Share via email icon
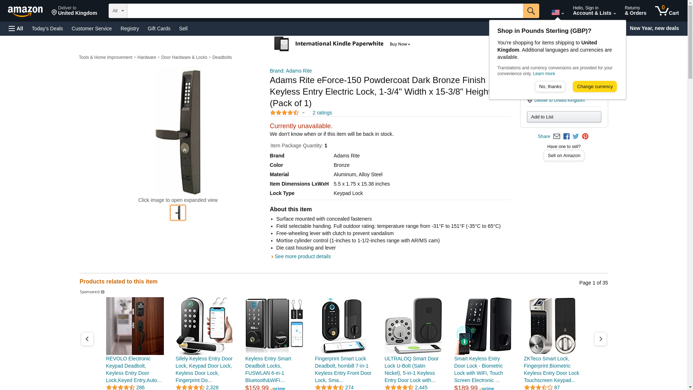 tap(557, 136)
